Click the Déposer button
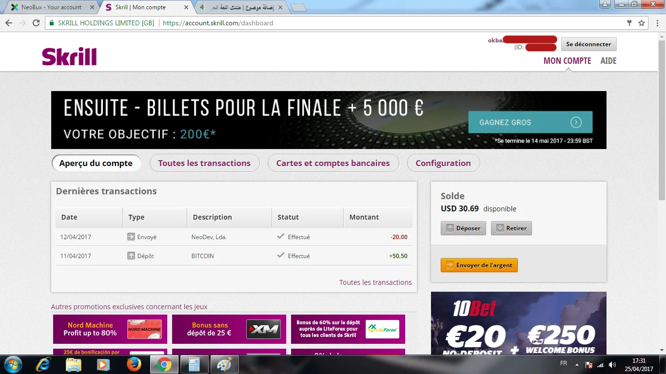 463,228
